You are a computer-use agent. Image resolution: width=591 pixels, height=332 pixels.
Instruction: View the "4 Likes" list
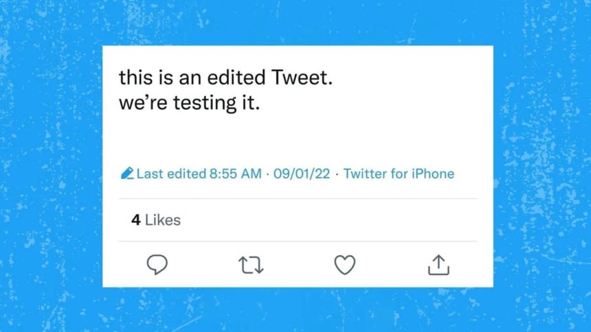156,220
